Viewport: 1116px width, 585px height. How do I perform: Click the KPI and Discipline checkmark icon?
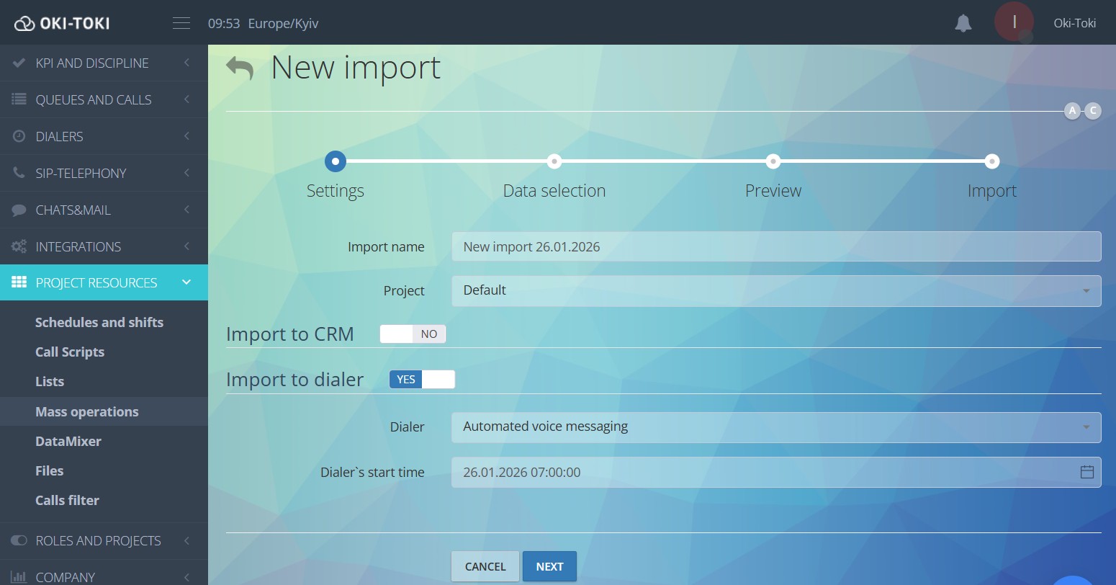pos(19,63)
